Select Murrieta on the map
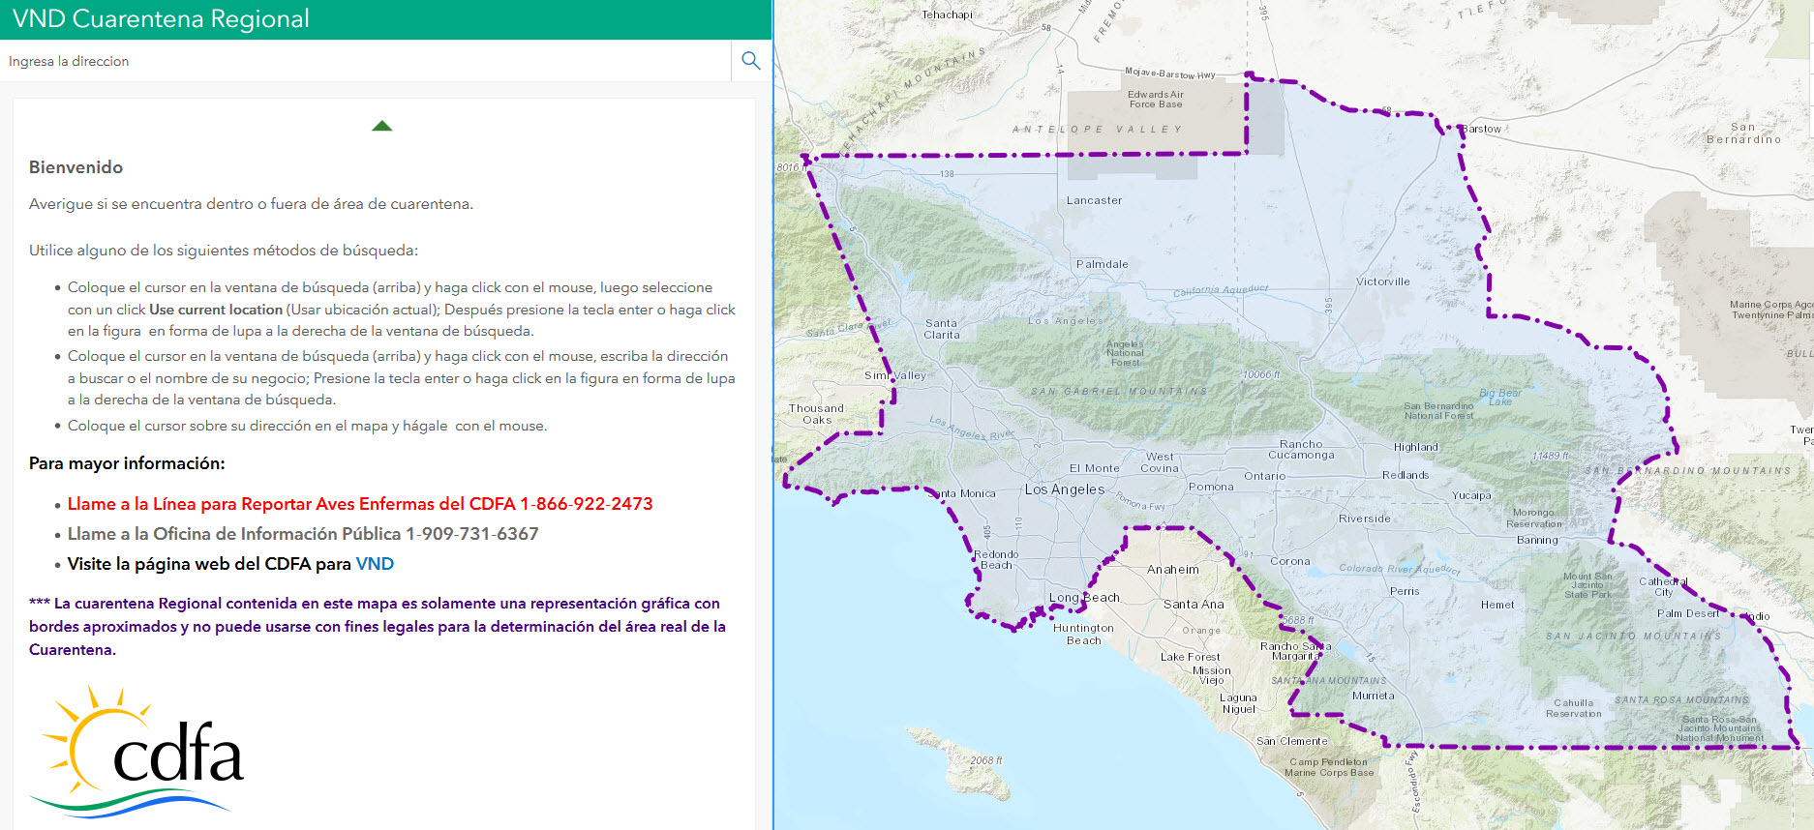The width and height of the screenshot is (1814, 830). point(1373,696)
